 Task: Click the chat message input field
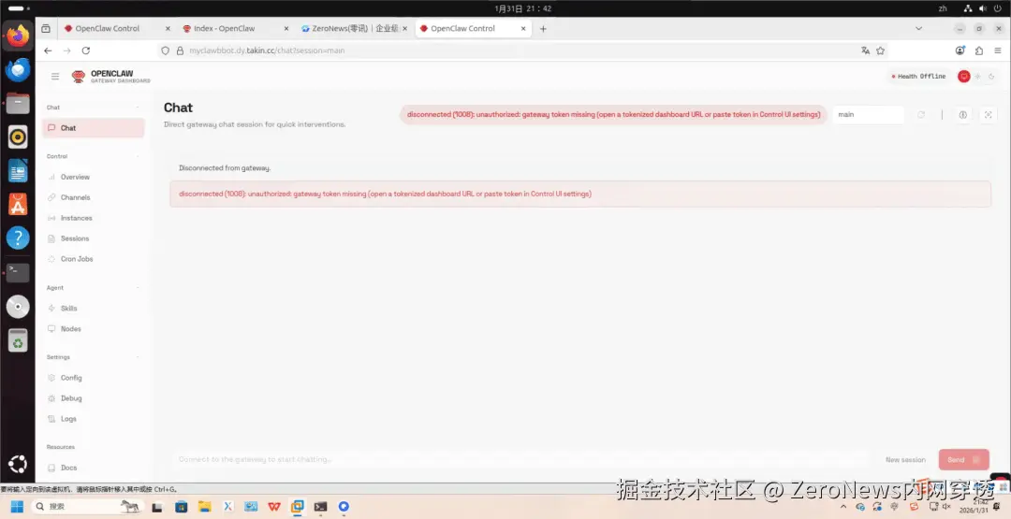(x=522, y=460)
